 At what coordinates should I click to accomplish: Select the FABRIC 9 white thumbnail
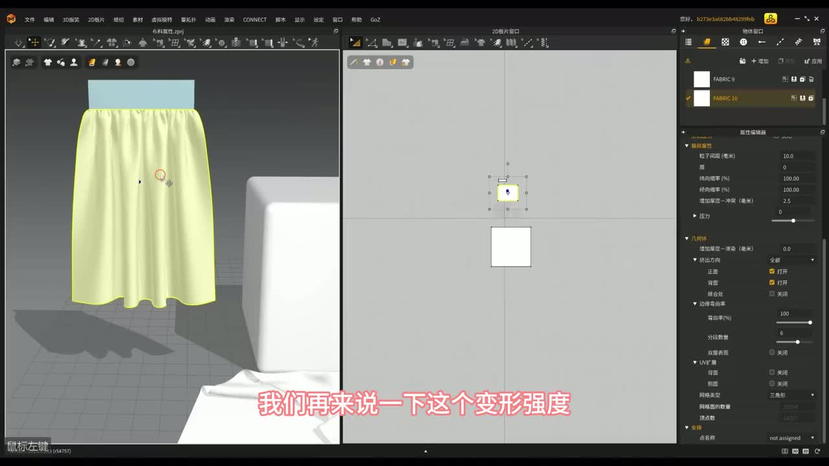702,79
